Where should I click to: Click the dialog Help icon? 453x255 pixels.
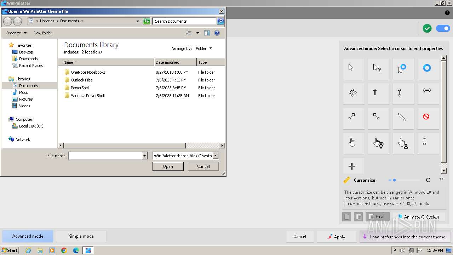(x=217, y=33)
